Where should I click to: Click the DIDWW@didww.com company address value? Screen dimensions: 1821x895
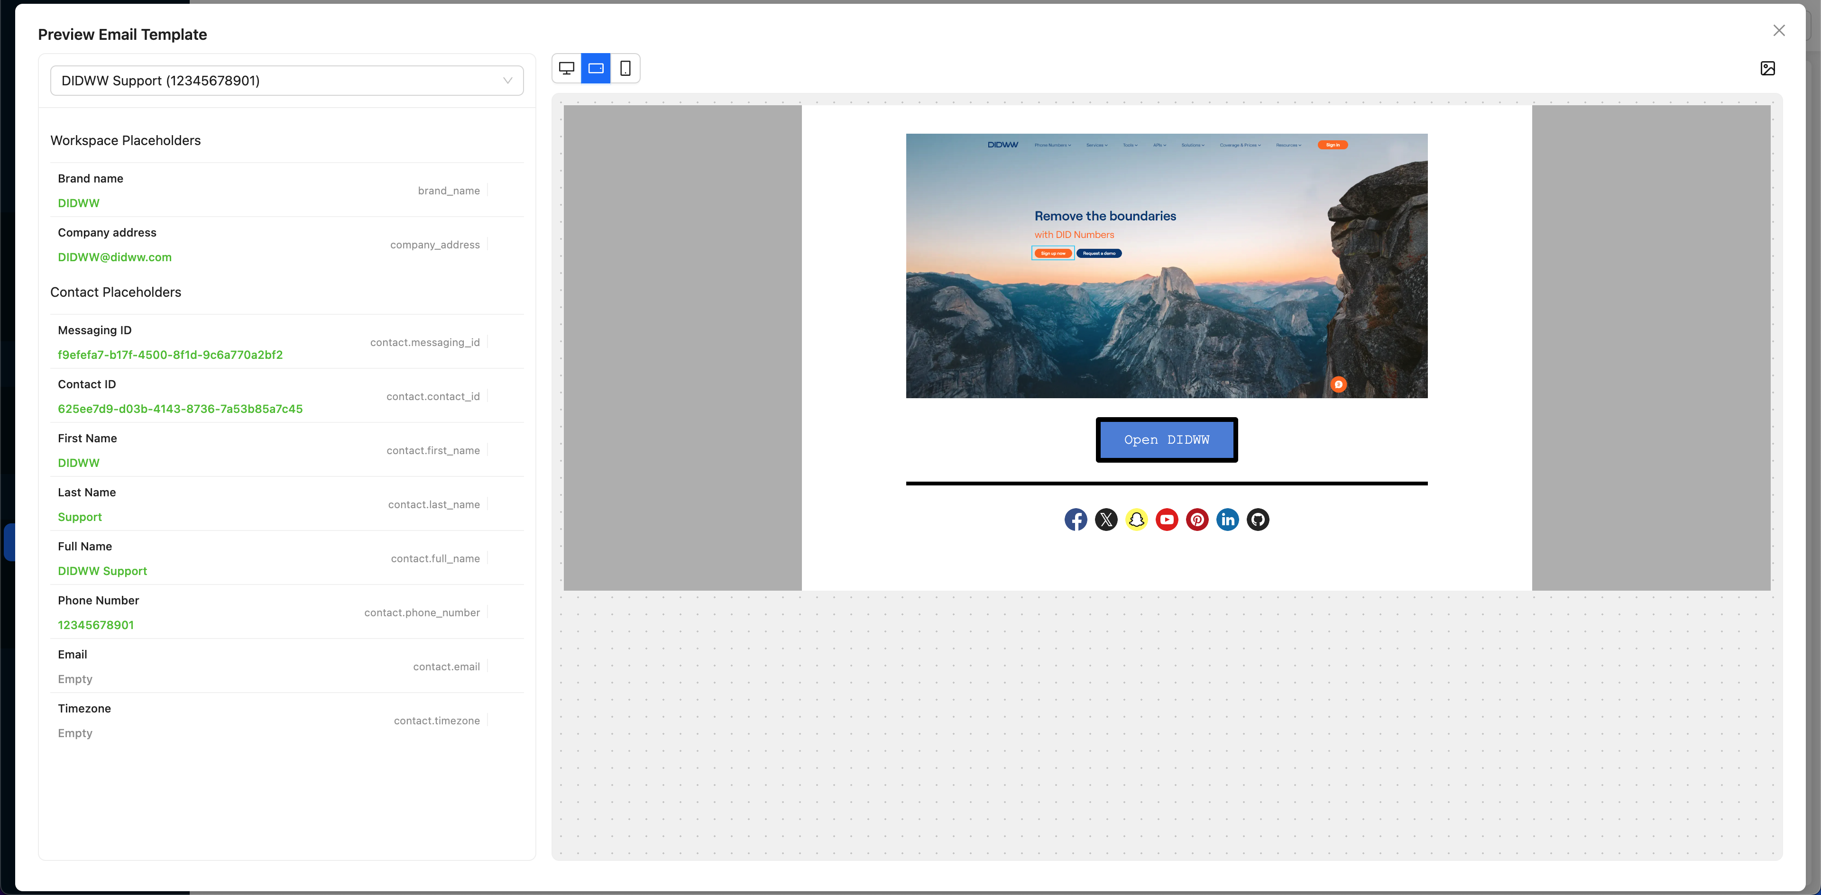pyautogui.click(x=114, y=257)
